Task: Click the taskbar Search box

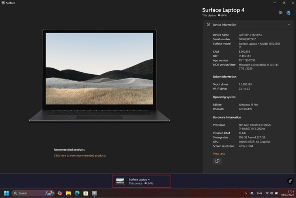Action: pyautogui.click(x=33, y=193)
